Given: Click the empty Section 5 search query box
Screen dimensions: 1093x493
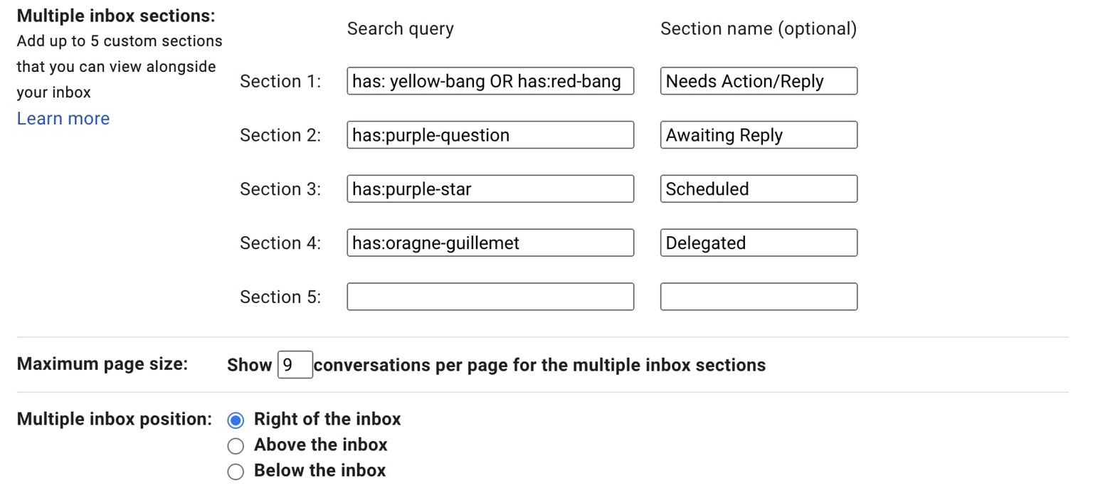Looking at the screenshot, I should (x=490, y=296).
